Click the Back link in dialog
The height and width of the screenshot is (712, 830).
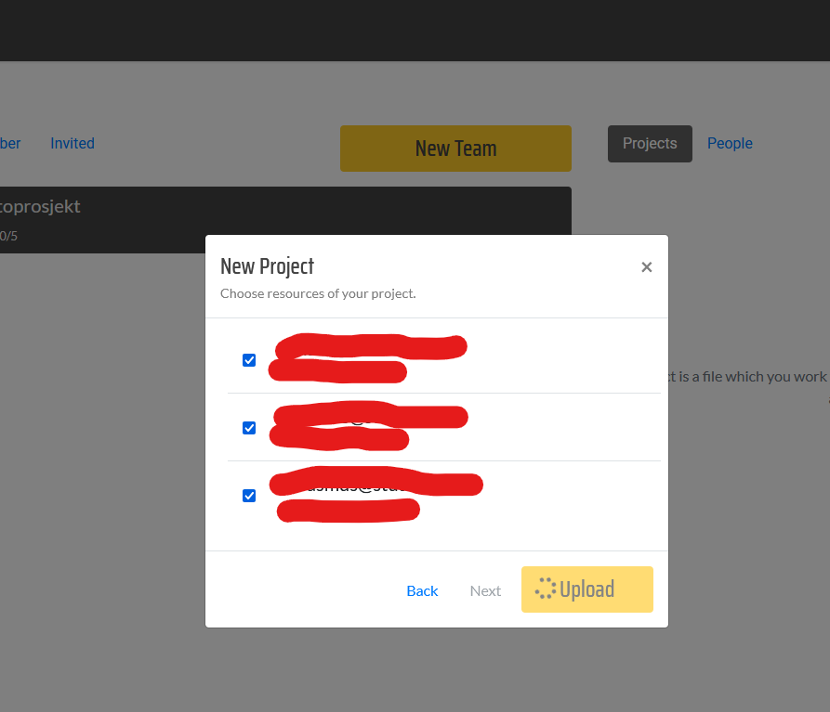click(x=422, y=590)
